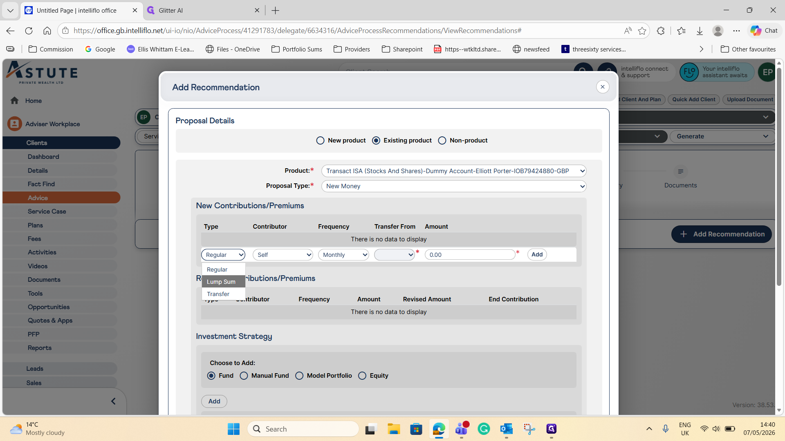Click Add next to the Amount field

(x=537, y=254)
